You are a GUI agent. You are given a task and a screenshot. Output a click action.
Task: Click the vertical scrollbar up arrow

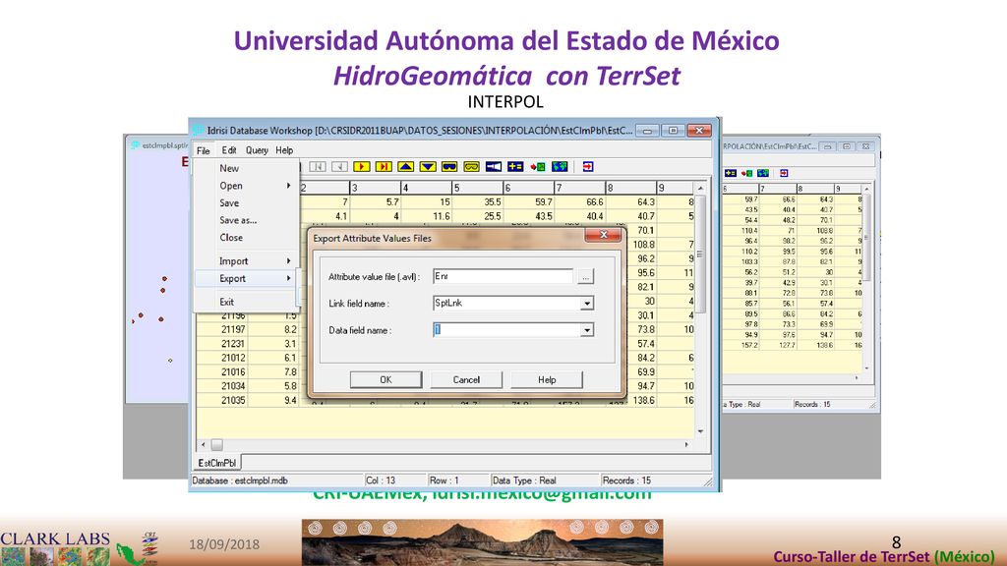click(700, 188)
